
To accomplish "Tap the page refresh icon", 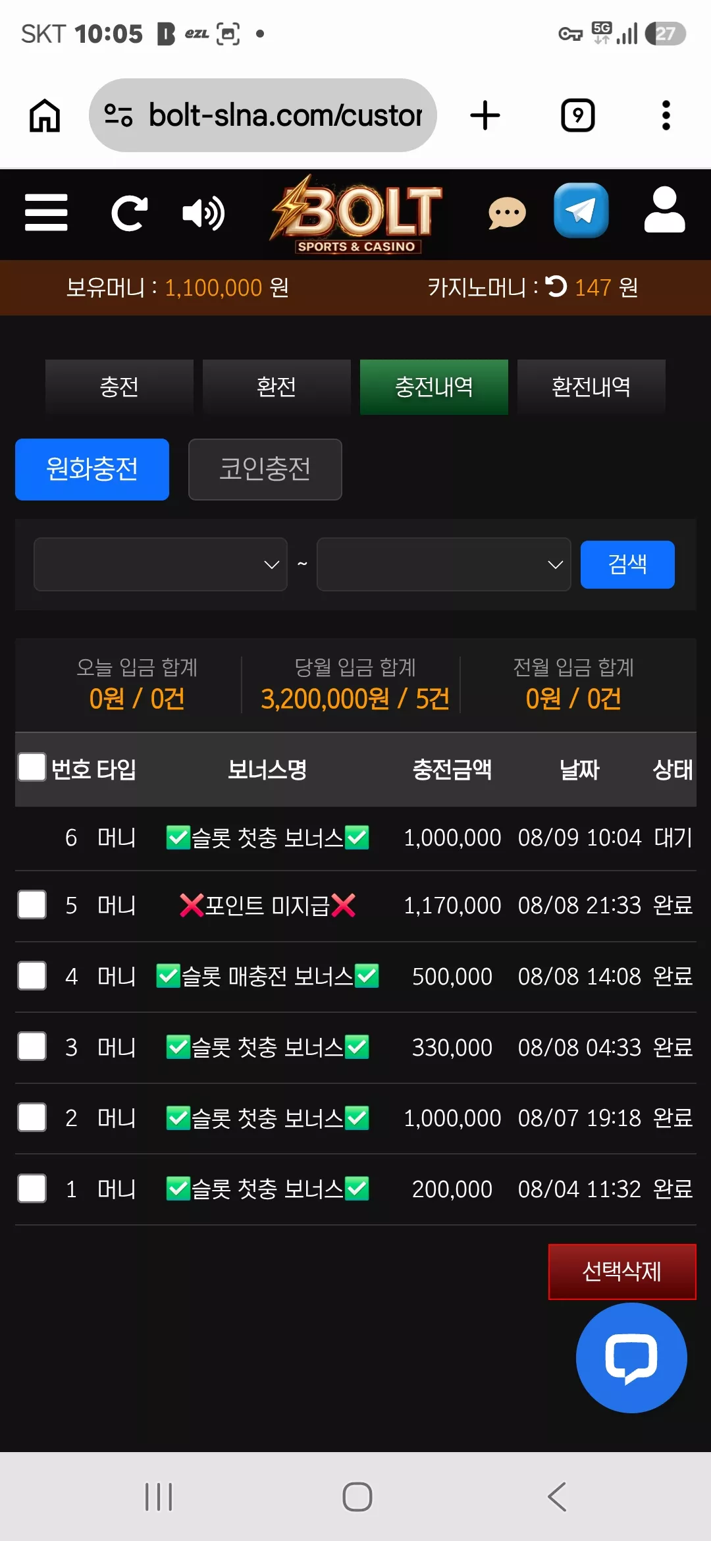I will coord(129,213).
